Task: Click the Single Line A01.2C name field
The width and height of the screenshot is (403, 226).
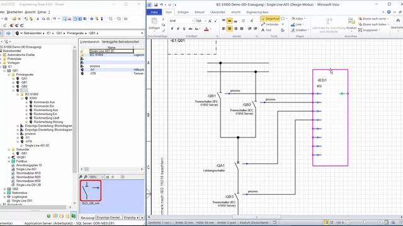Action: 111,51
